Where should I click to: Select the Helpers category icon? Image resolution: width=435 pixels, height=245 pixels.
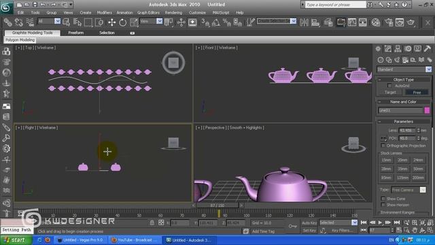413,60
